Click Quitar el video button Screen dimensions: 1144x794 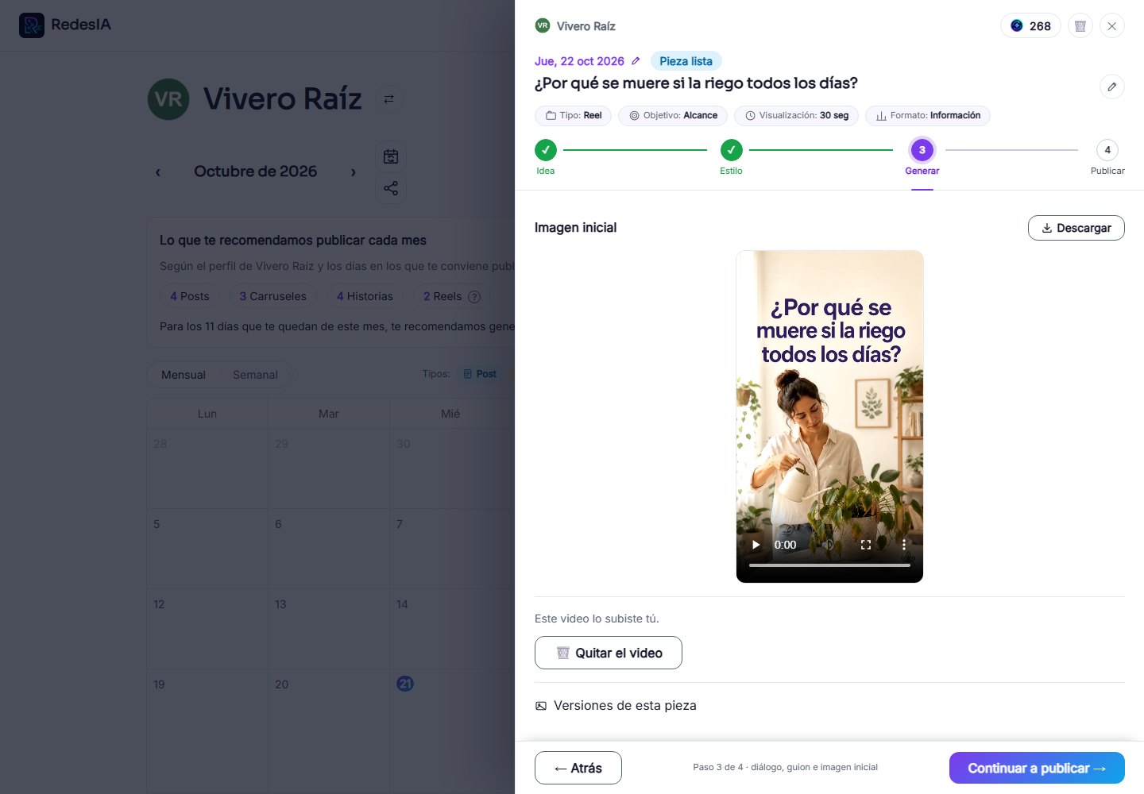(609, 653)
